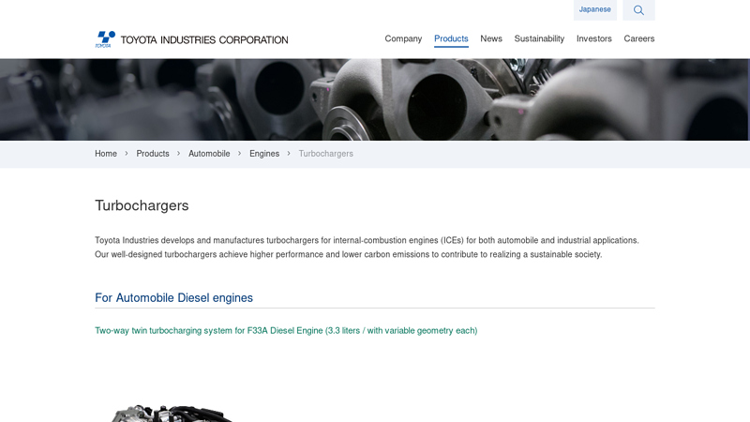Click the F33A Diesel Engine twin turbocharging text
The width and height of the screenshot is (750, 422).
click(x=286, y=331)
